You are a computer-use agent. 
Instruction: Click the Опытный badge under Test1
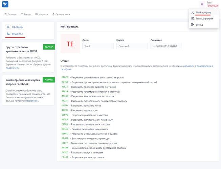[213, 6]
